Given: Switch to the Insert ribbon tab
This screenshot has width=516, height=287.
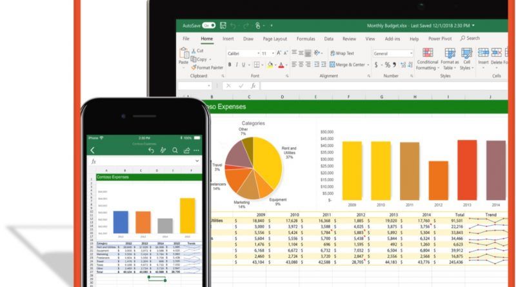Looking at the screenshot, I should tap(228, 39).
